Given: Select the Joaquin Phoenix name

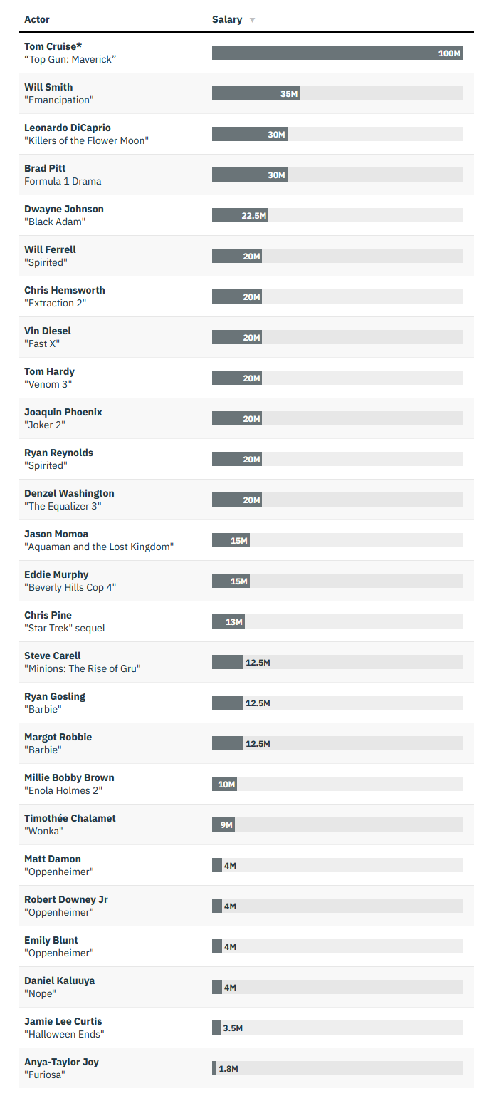Looking at the screenshot, I should 63,412.
